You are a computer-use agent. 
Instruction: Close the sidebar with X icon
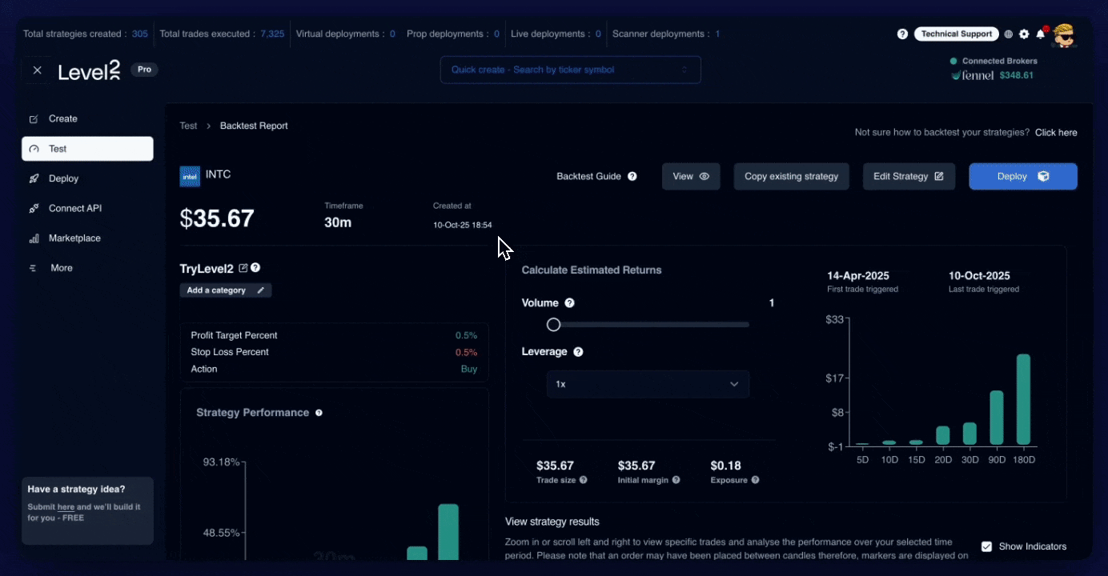37,70
